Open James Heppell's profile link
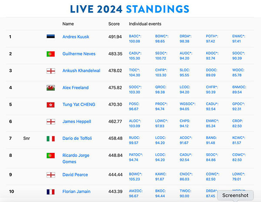This screenshot has height=202, width=261. [77, 122]
